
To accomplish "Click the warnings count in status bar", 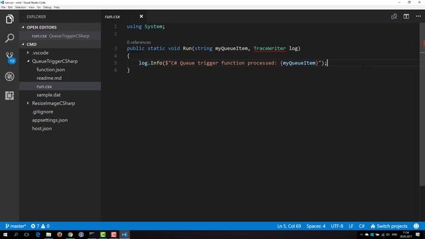I will [45, 226].
